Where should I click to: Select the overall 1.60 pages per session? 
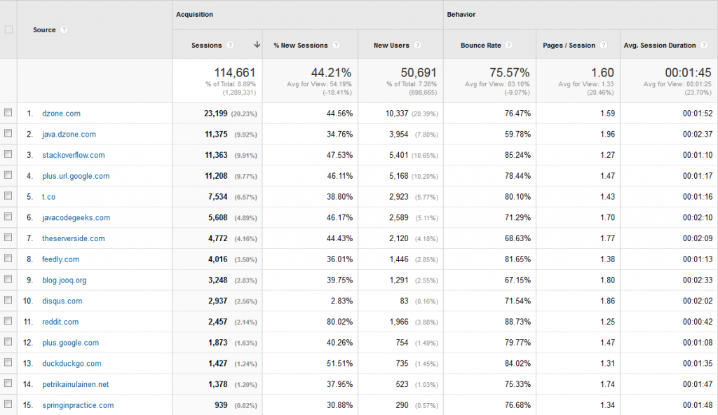pyautogui.click(x=602, y=73)
